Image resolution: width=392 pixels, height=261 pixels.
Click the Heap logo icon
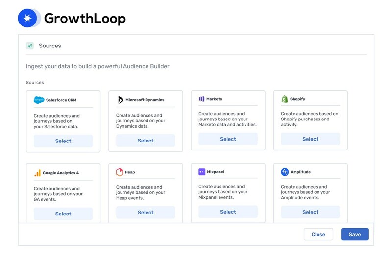(x=120, y=172)
